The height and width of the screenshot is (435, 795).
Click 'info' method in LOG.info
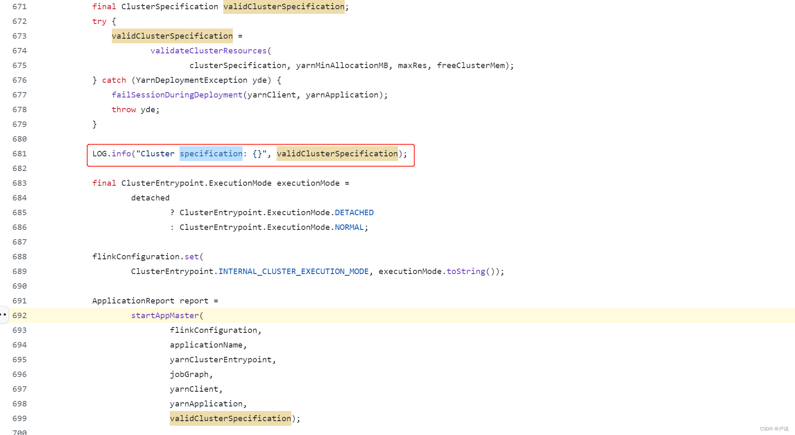pyautogui.click(x=121, y=154)
